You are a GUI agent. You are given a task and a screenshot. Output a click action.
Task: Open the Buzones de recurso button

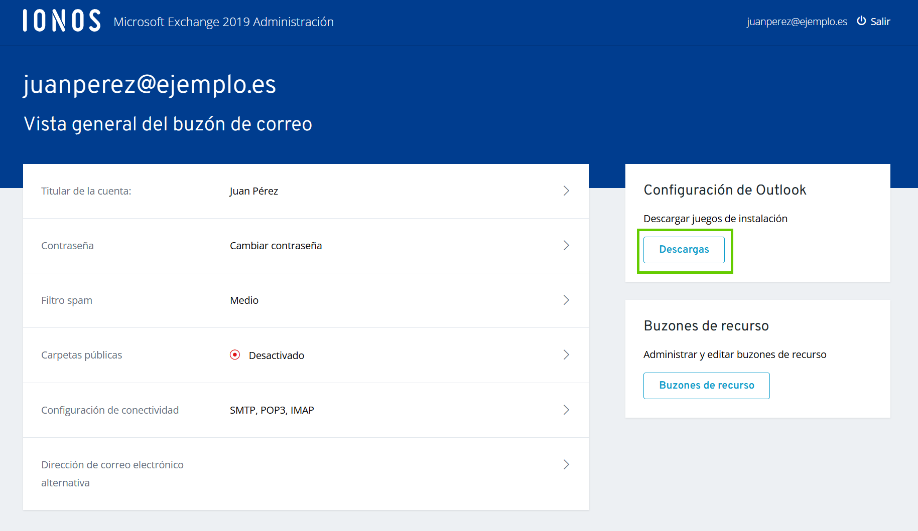coord(707,386)
